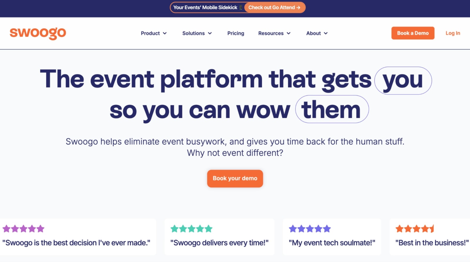Click purple stars rating on first review
The width and height of the screenshot is (470, 262).
(23, 229)
